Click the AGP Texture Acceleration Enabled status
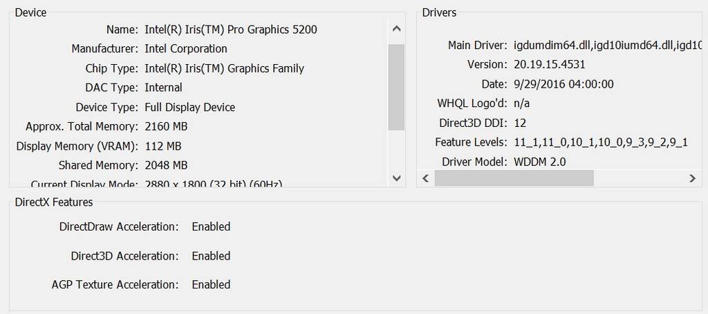This screenshot has width=708, height=314. pyautogui.click(x=211, y=284)
